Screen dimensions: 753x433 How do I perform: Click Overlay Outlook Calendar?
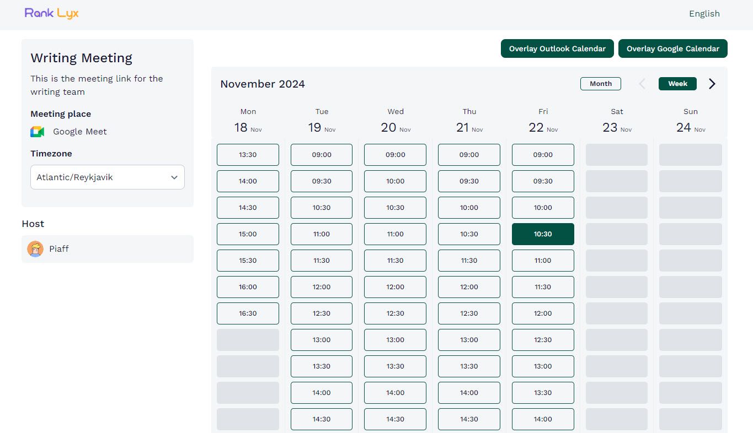557,48
